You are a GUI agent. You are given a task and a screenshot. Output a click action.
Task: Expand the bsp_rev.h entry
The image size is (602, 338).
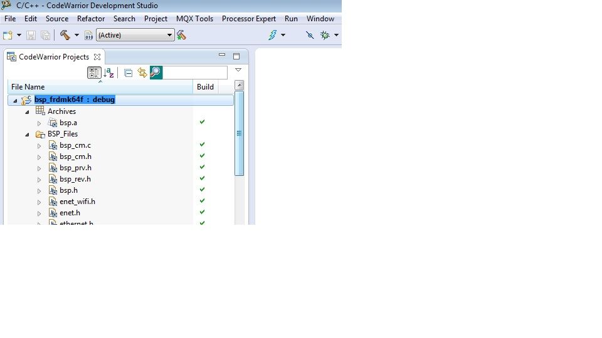coord(39,180)
